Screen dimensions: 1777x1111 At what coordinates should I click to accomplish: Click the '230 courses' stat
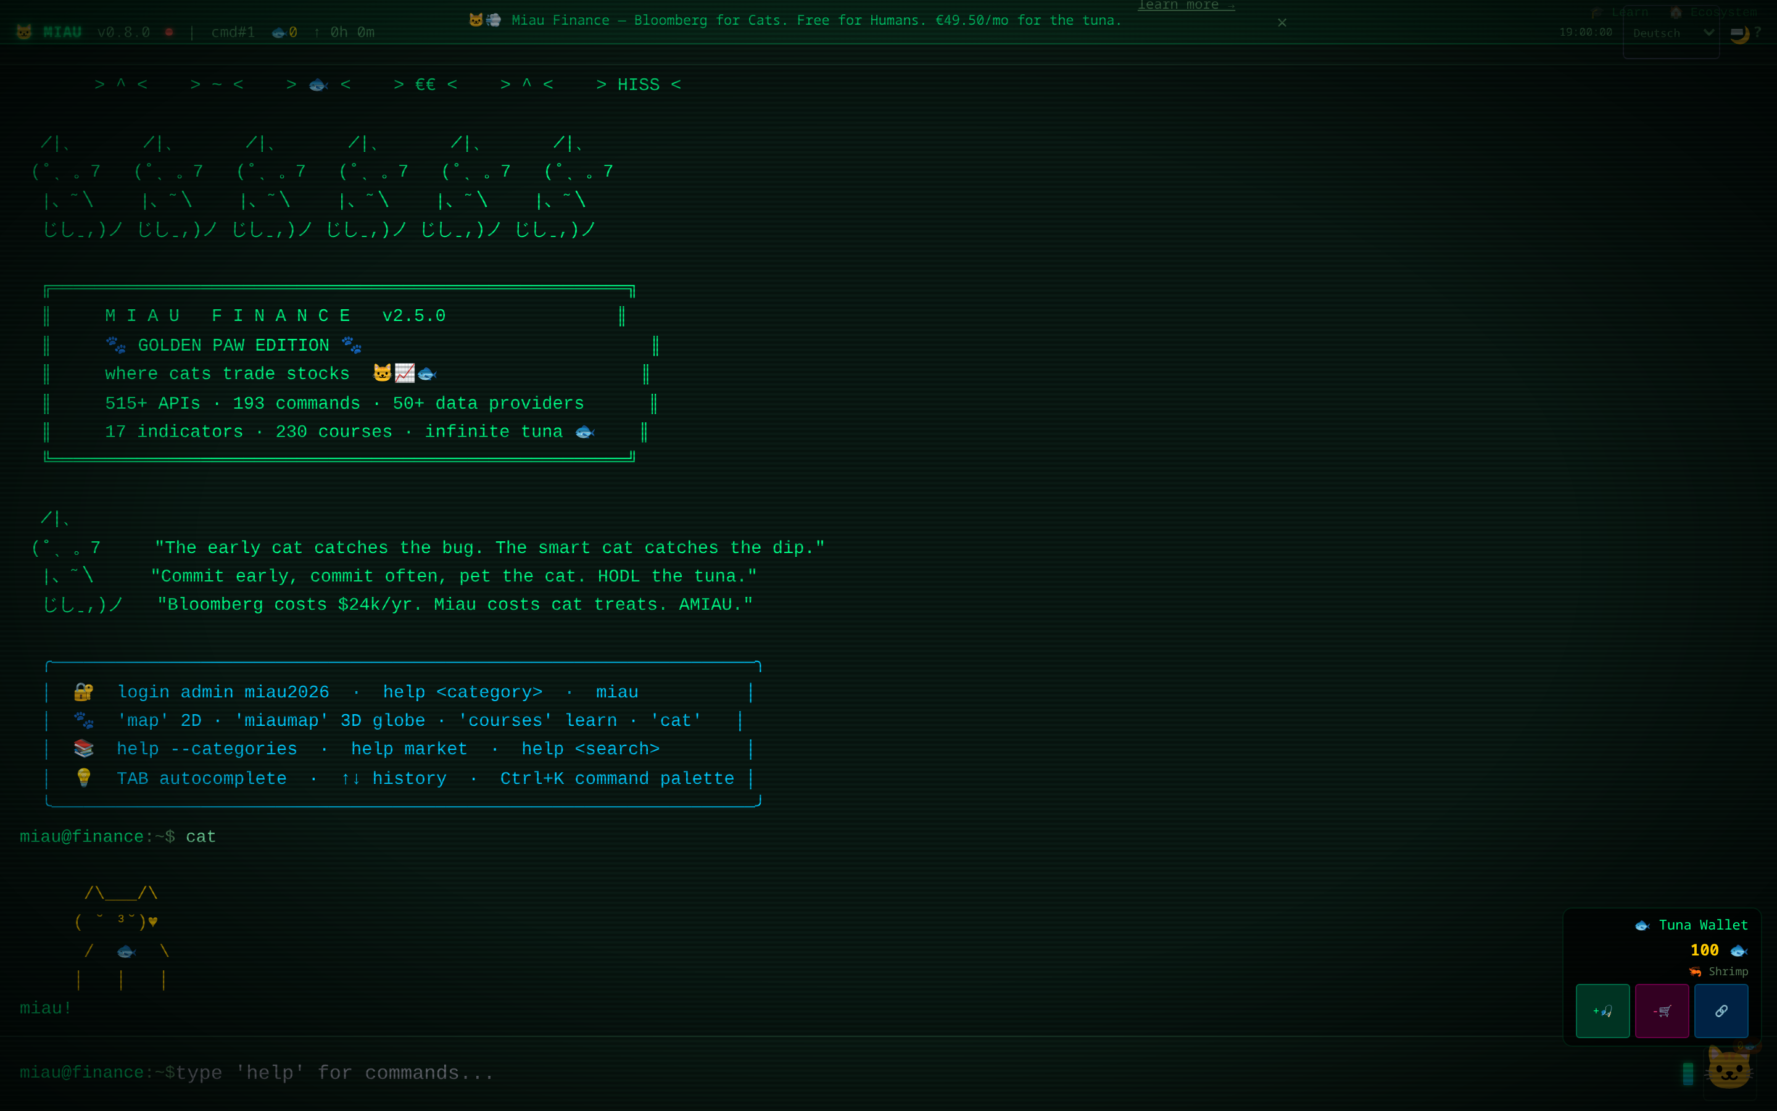tap(334, 432)
